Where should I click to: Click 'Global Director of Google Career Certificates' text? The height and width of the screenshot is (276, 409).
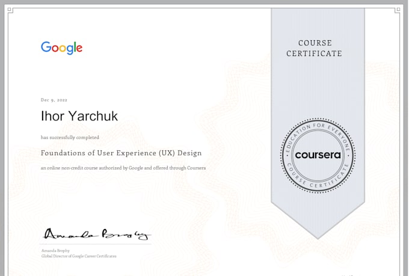(79, 256)
